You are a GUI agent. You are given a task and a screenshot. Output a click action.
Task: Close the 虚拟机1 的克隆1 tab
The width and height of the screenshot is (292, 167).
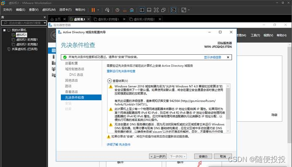tap(124, 19)
